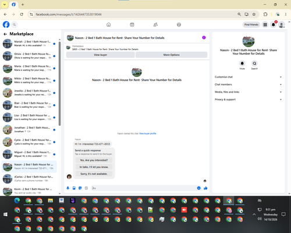Expand the Customise chat section

[248, 77]
